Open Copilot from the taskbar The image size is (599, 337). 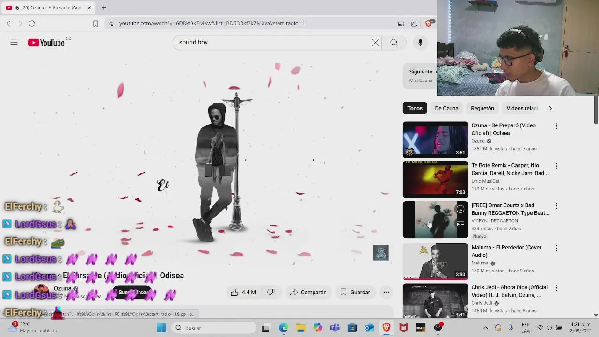(x=318, y=328)
